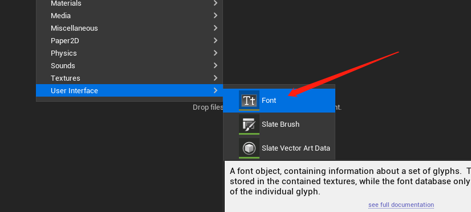The image size is (471, 212).
Task: Expand the chevron beside Physics
Action: coord(216,53)
